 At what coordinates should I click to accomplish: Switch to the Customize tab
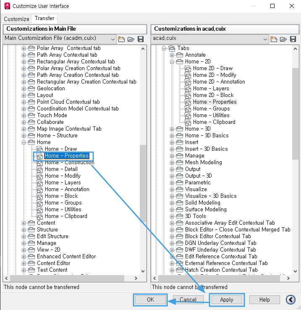pyautogui.click(x=16, y=19)
